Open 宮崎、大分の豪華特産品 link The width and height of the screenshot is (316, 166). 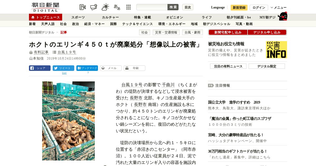236,135
